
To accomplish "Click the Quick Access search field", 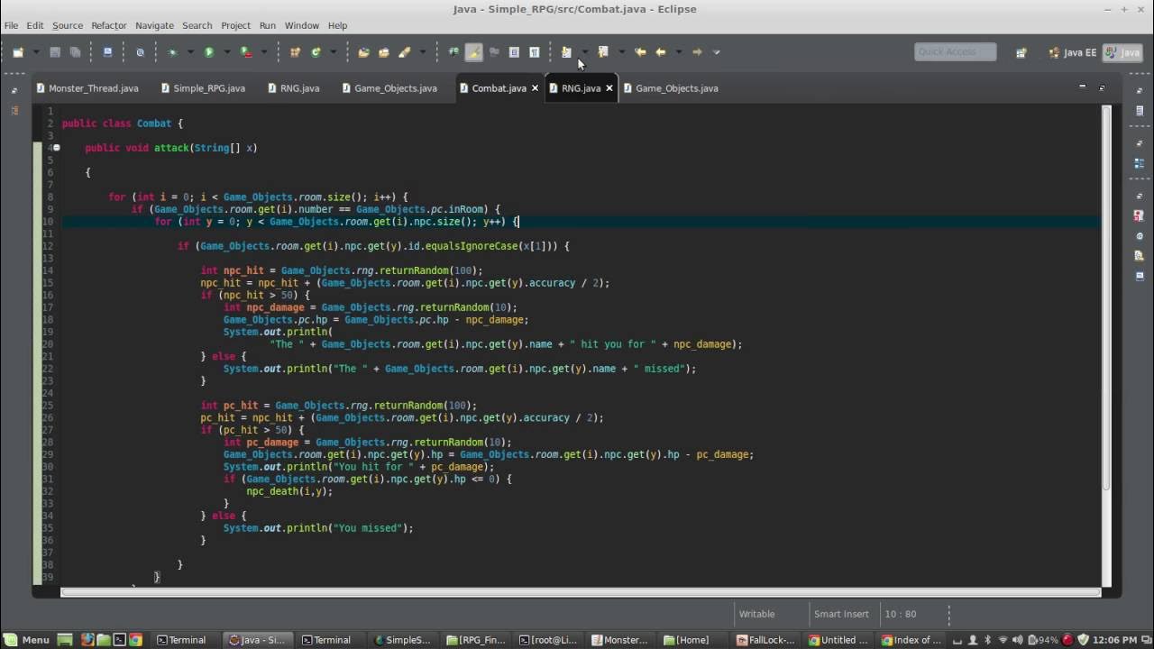I will (x=956, y=52).
